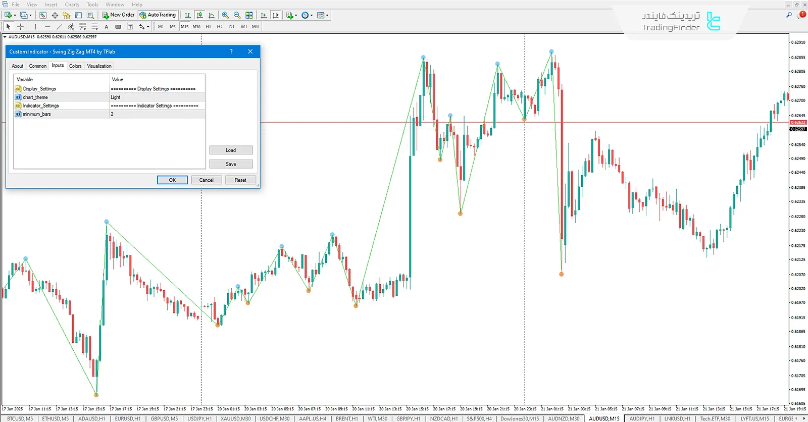The height and width of the screenshot is (422, 808).
Task: Click the Zoom Out magnifier icon
Action: 237,15
